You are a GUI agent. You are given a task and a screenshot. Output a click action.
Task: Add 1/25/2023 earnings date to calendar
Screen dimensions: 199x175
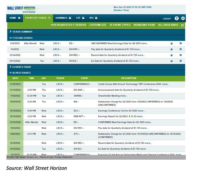(x=172, y=44)
